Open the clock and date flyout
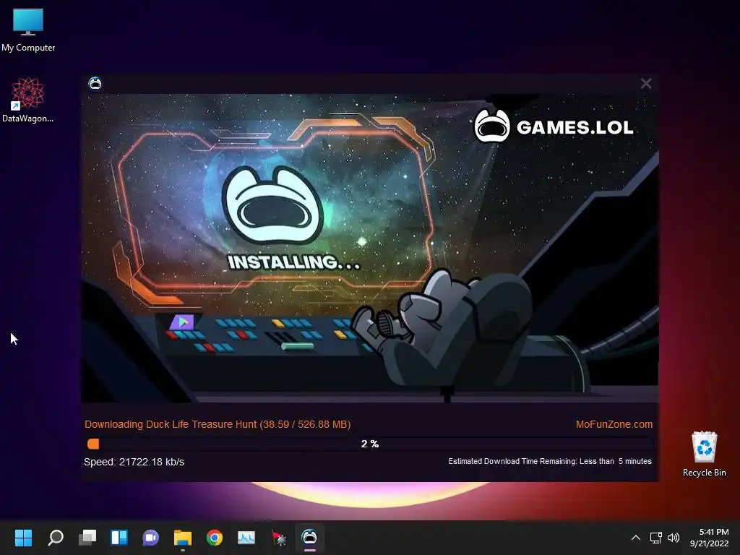 [709, 538]
